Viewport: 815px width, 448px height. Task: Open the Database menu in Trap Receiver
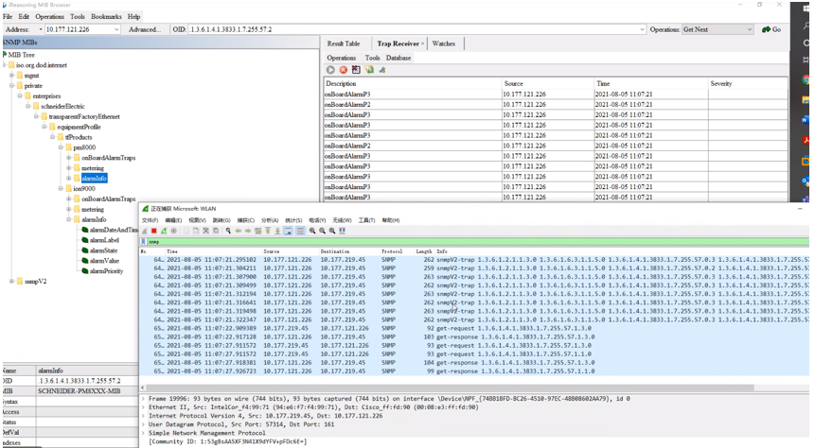tap(399, 58)
